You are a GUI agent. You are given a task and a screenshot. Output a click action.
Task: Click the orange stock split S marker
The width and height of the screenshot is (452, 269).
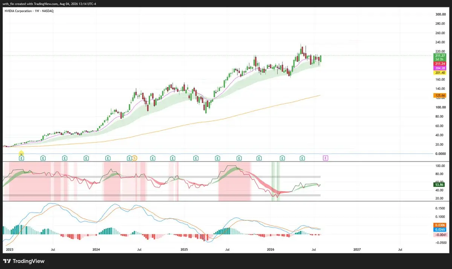coord(135,158)
